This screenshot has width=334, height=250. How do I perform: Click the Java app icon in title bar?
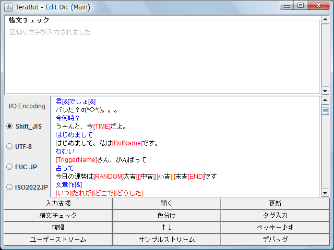pyautogui.click(x=8, y=7)
